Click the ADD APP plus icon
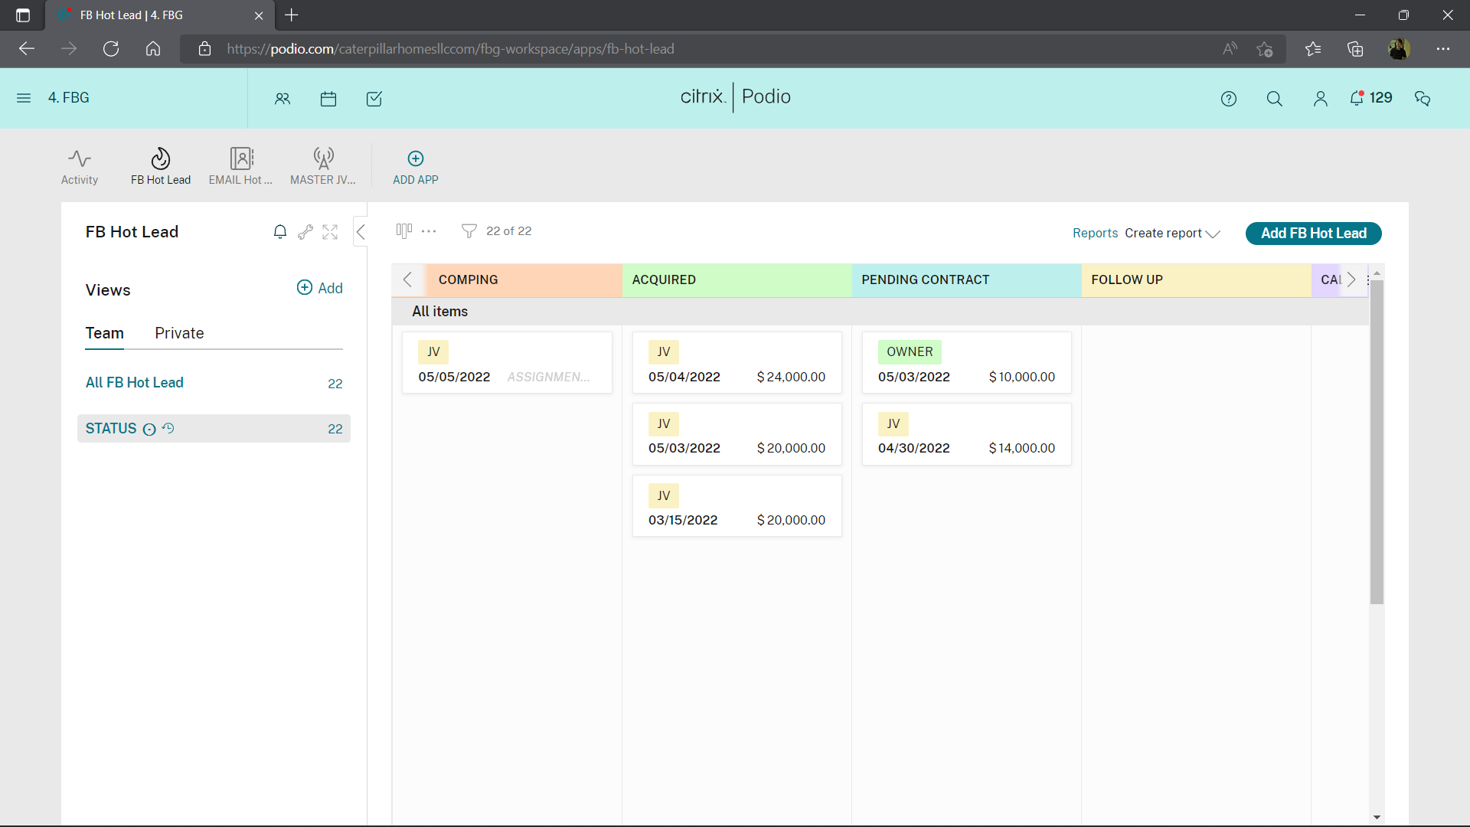This screenshot has height=827, width=1470. click(415, 159)
